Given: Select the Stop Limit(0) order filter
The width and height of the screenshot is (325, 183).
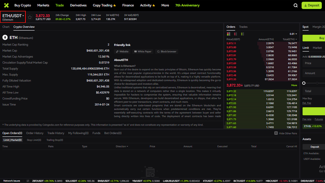Looking at the screenshot, I should click(34, 140).
